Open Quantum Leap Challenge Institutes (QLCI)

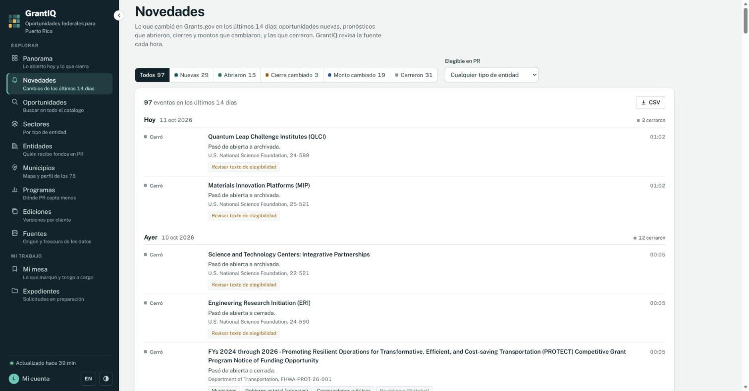coord(267,137)
